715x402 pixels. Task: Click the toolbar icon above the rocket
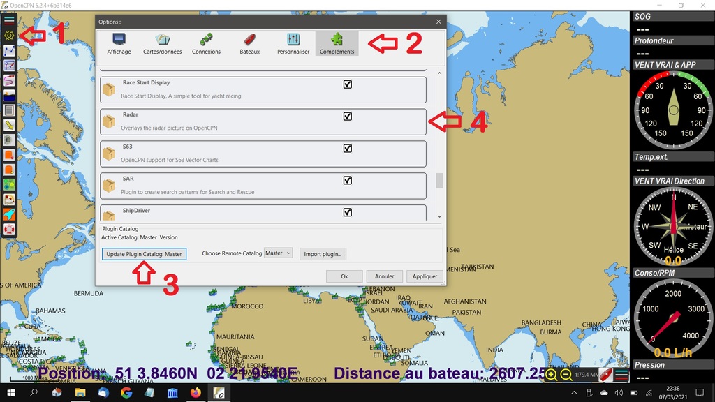(9, 200)
